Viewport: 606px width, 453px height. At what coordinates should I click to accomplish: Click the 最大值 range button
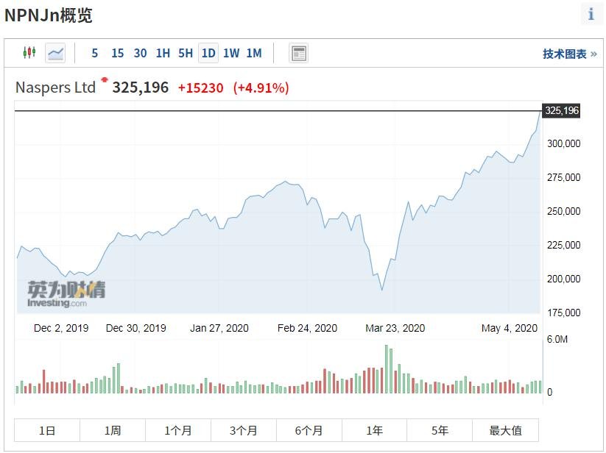[506, 430]
